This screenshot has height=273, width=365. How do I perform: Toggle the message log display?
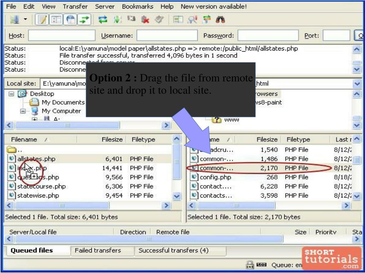tap(42, 20)
